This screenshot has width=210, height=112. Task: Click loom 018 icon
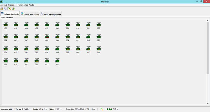[16, 60]
